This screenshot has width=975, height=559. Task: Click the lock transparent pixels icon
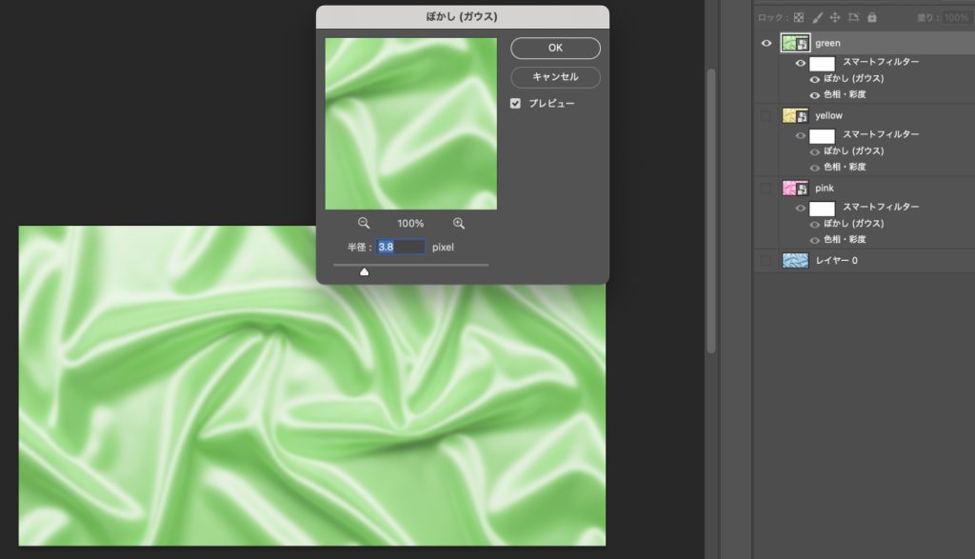coord(799,17)
